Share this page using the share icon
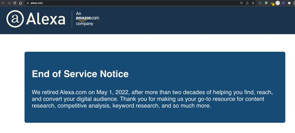The height and width of the screenshot is (133, 295). 247,3
